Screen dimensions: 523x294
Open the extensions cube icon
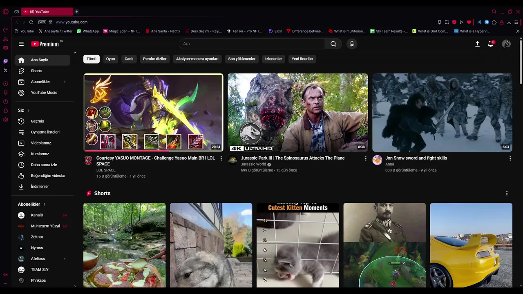click(494, 22)
